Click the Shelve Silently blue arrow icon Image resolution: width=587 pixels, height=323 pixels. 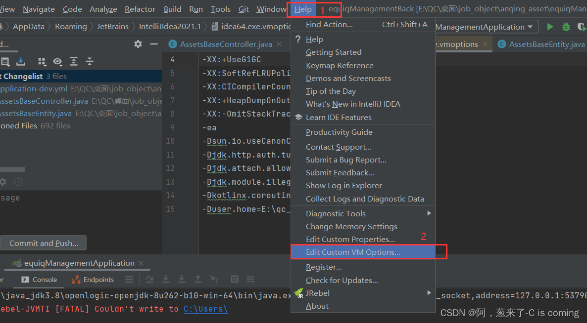click(x=21, y=62)
